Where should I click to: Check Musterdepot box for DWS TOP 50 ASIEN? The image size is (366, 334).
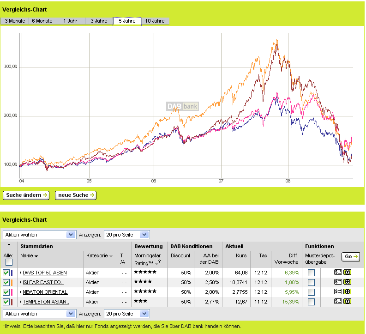(311, 273)
